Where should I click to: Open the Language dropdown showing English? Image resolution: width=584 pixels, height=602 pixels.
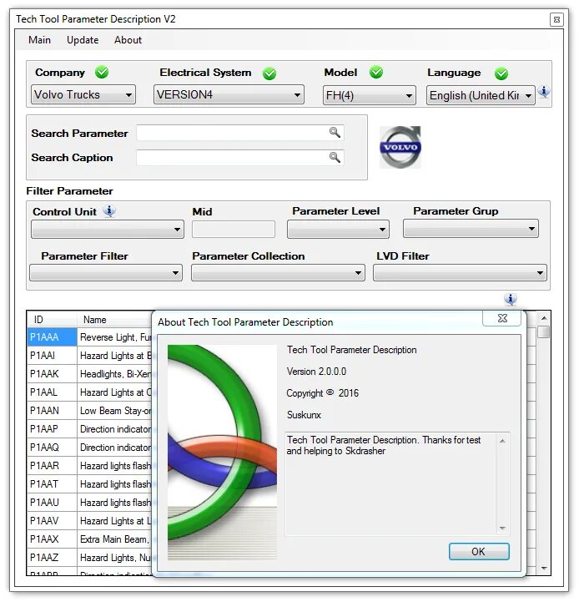(481, 95)
